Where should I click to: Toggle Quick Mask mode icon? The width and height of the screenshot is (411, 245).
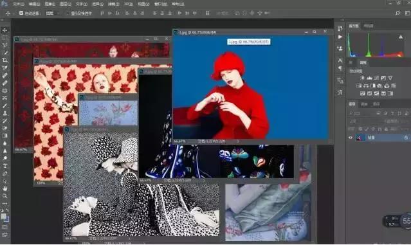(x=5, y=227)
